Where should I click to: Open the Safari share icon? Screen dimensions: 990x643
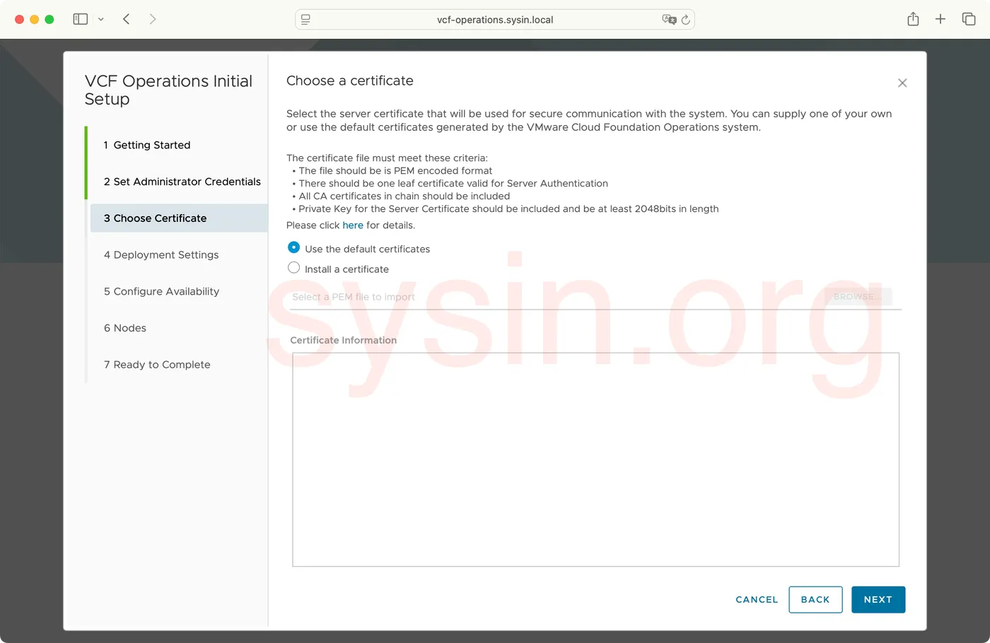pos(913,19)
